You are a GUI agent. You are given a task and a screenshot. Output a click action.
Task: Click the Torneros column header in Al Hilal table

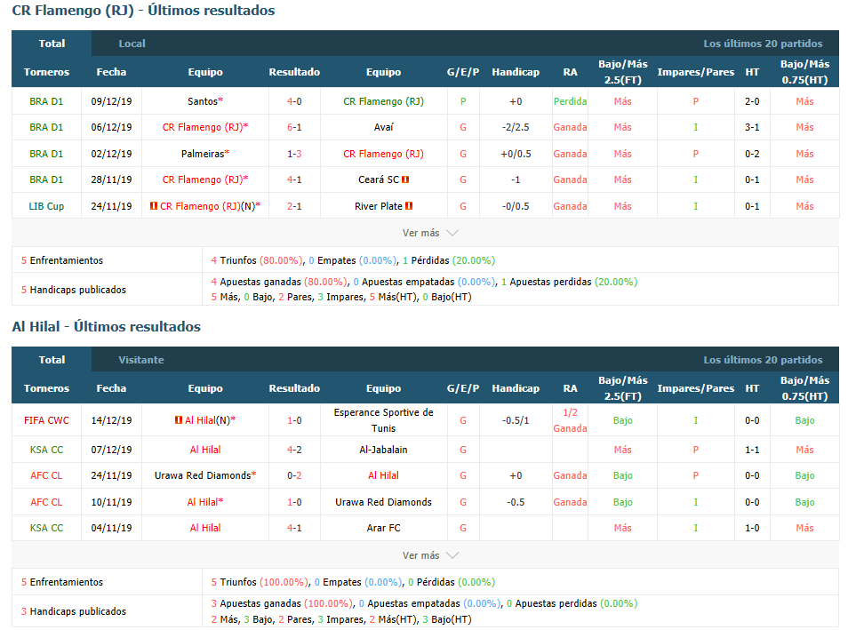point(46,388)
